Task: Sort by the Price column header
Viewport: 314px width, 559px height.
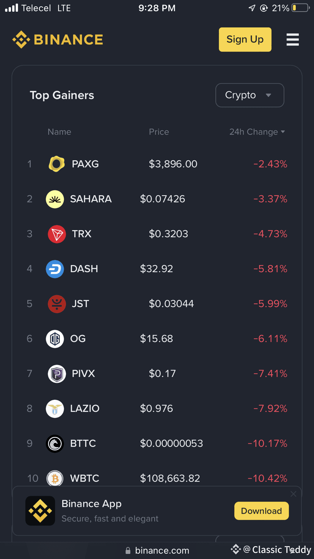Action: click(x=159, y=132)
